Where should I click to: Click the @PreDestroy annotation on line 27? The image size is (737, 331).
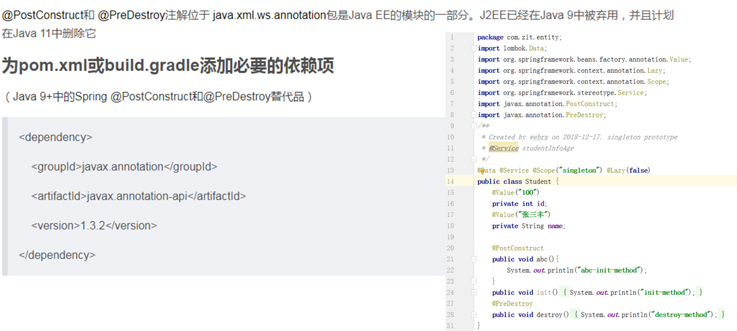coord(512,304)
